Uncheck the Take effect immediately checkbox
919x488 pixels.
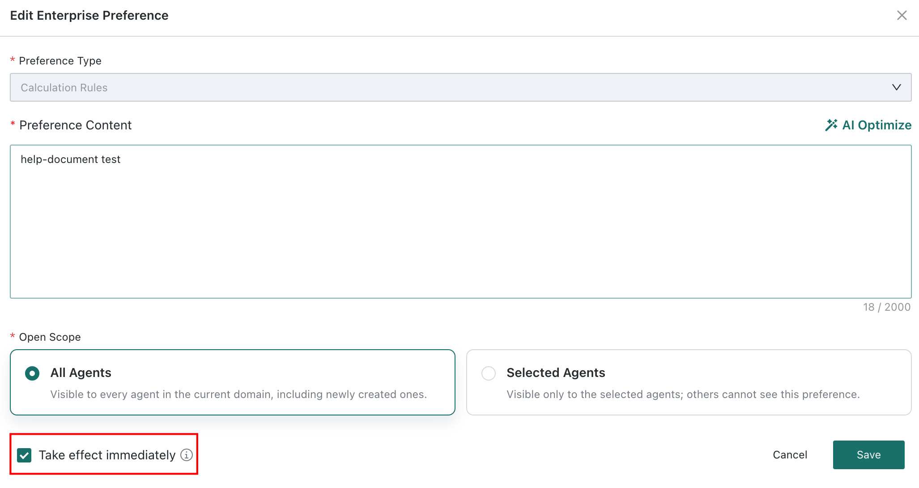tap(24, 455)
